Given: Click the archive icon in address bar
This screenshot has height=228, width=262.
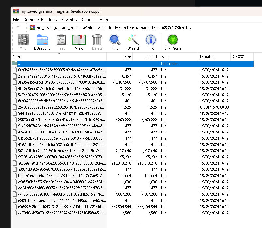Looking at the screenshot, I should tap(32, 27).
